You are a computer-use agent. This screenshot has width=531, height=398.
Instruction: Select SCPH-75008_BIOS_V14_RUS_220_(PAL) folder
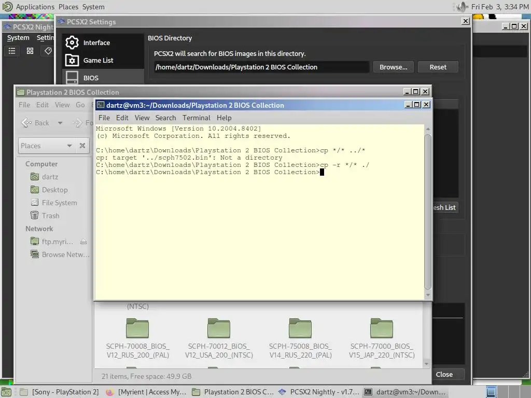300,338
